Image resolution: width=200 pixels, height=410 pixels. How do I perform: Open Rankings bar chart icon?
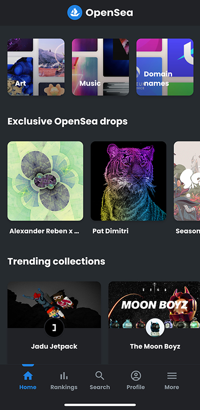click(64, 376)
